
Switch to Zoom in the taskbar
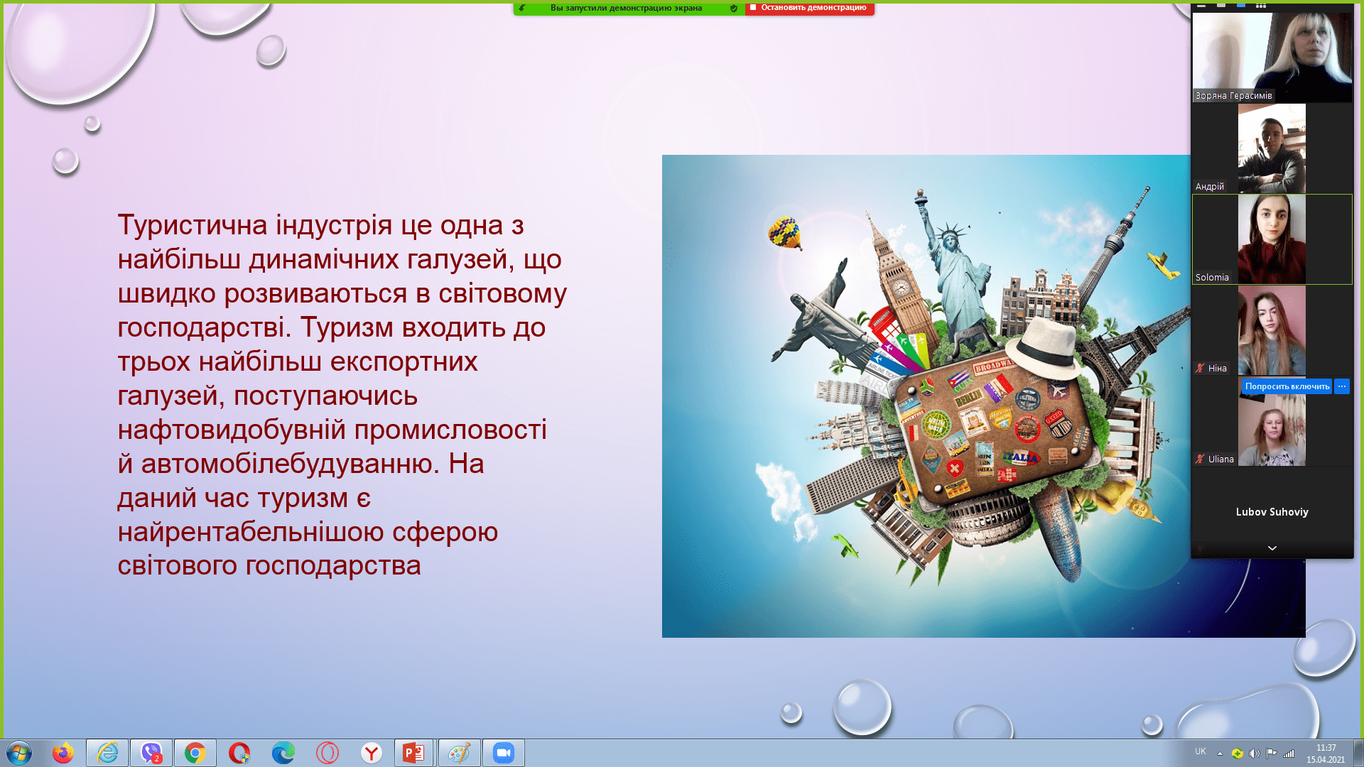(504, 753)
